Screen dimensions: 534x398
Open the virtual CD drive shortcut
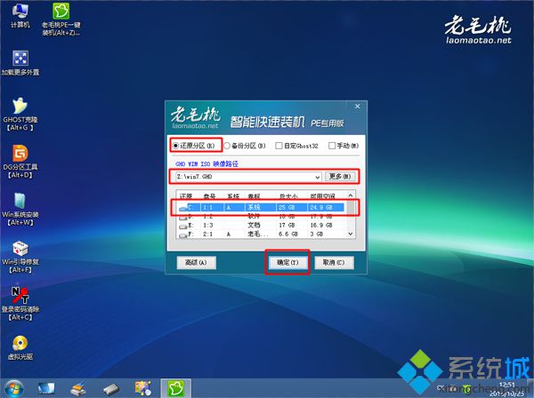20,347
